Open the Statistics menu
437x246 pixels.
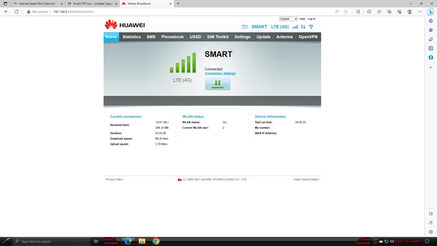[x=132, y=37]
